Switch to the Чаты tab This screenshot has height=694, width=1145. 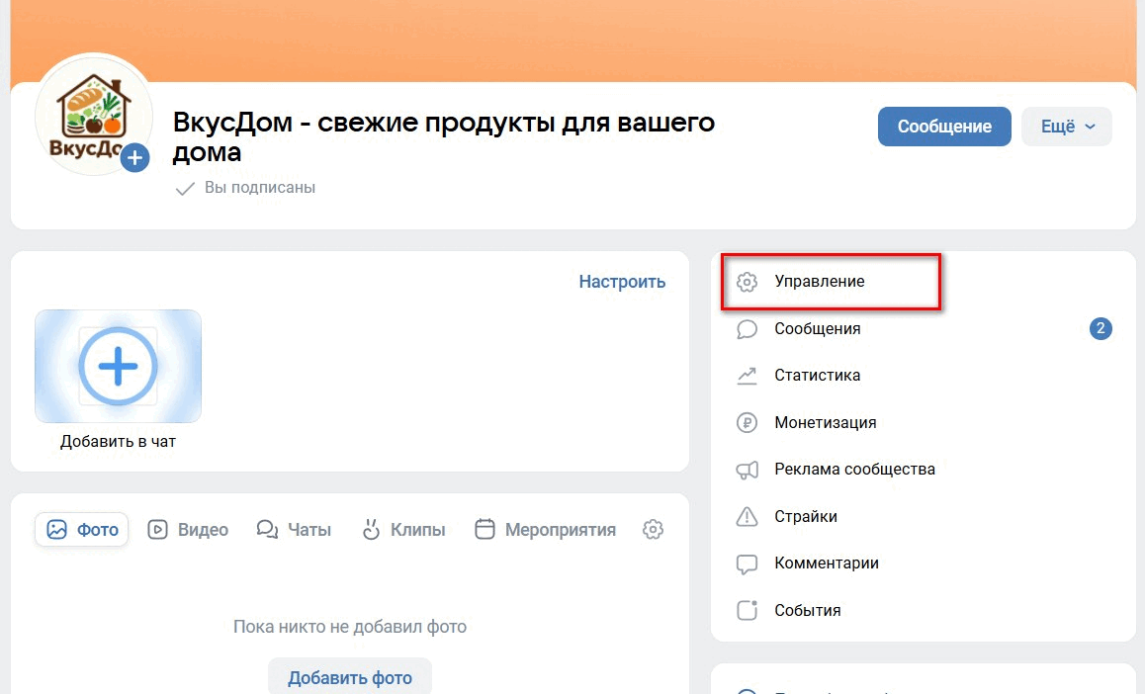[294, 530]
